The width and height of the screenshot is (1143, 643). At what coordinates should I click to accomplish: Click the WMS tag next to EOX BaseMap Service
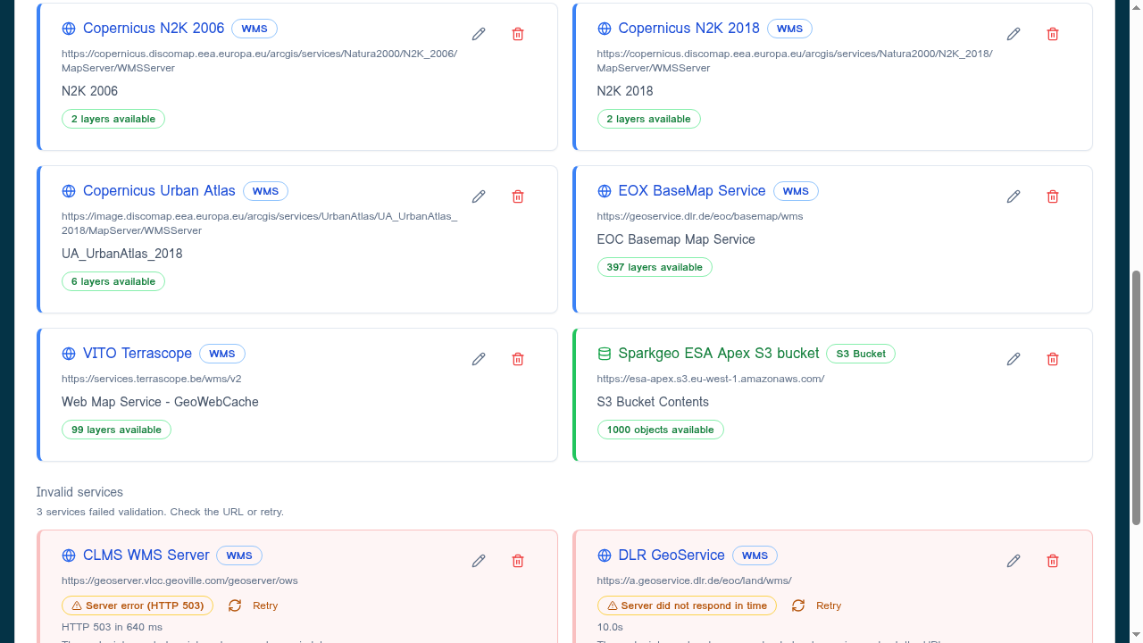[x=796, y=191]
